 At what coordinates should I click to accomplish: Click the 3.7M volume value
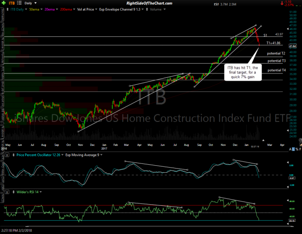tap(224, 4)
